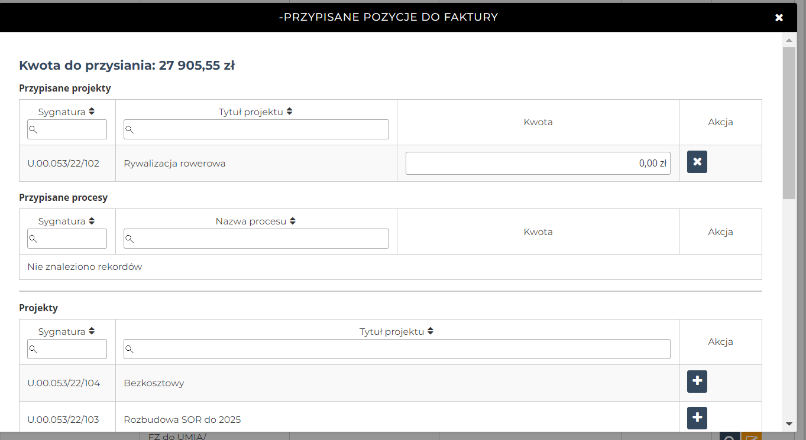
Task: Click the Kwota field for Rywalizacja rowerowa
Action: tap(538, 164)
